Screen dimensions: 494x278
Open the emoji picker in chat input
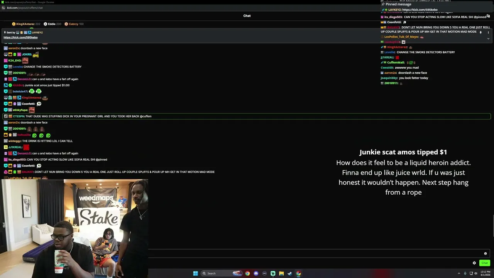click(486, 254)
